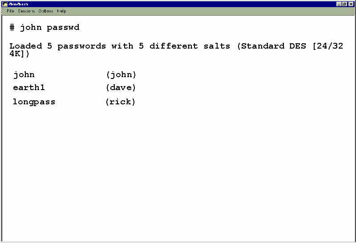Screen dimensions: 356x243
Task: Open the Sessions menu
Action: [26, 11]
